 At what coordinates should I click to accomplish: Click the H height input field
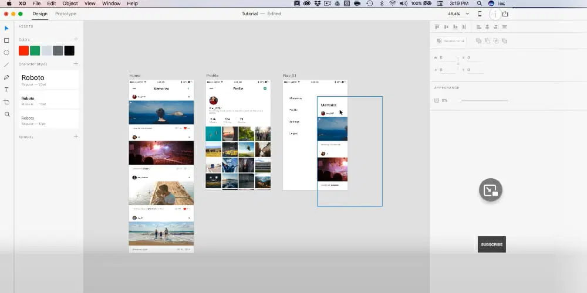pyautogui.click(x=448, y=70)
